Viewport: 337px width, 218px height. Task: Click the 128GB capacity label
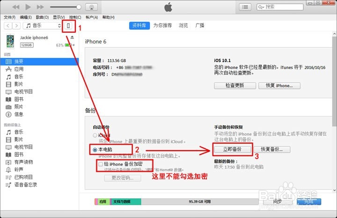pos(27,45)
